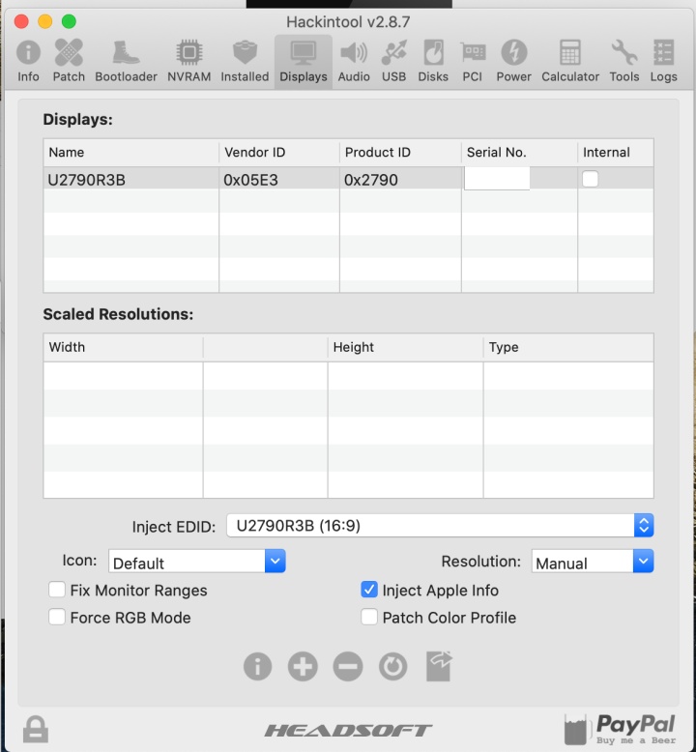This screenshot has height=752, width=696.
Task: Open the Patch toolbar section
Action: [x=69, y=61]
